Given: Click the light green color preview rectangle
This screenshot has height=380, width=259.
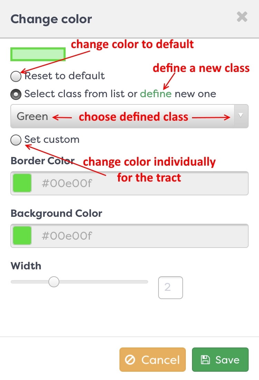Looking at the screenshot, I should pos(38,54).
